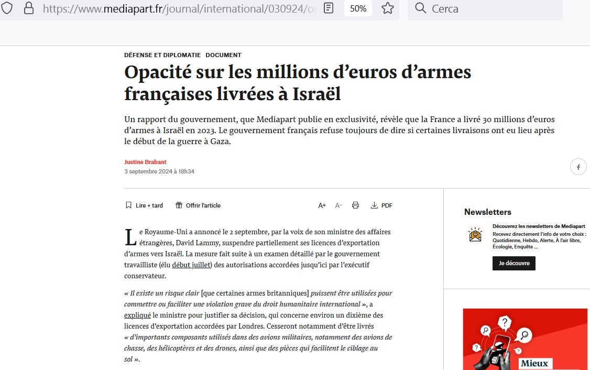Click the shield tracking protection icon
The image size is (590, 370).
pyautogui.click(x=7, y=8)
